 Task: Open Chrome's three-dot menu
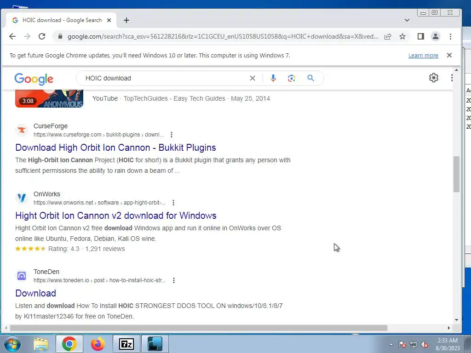[x=450, y=36]
